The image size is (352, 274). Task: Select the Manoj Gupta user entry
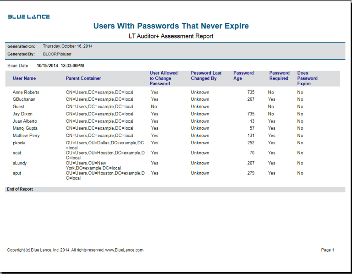tap(25, 128)
